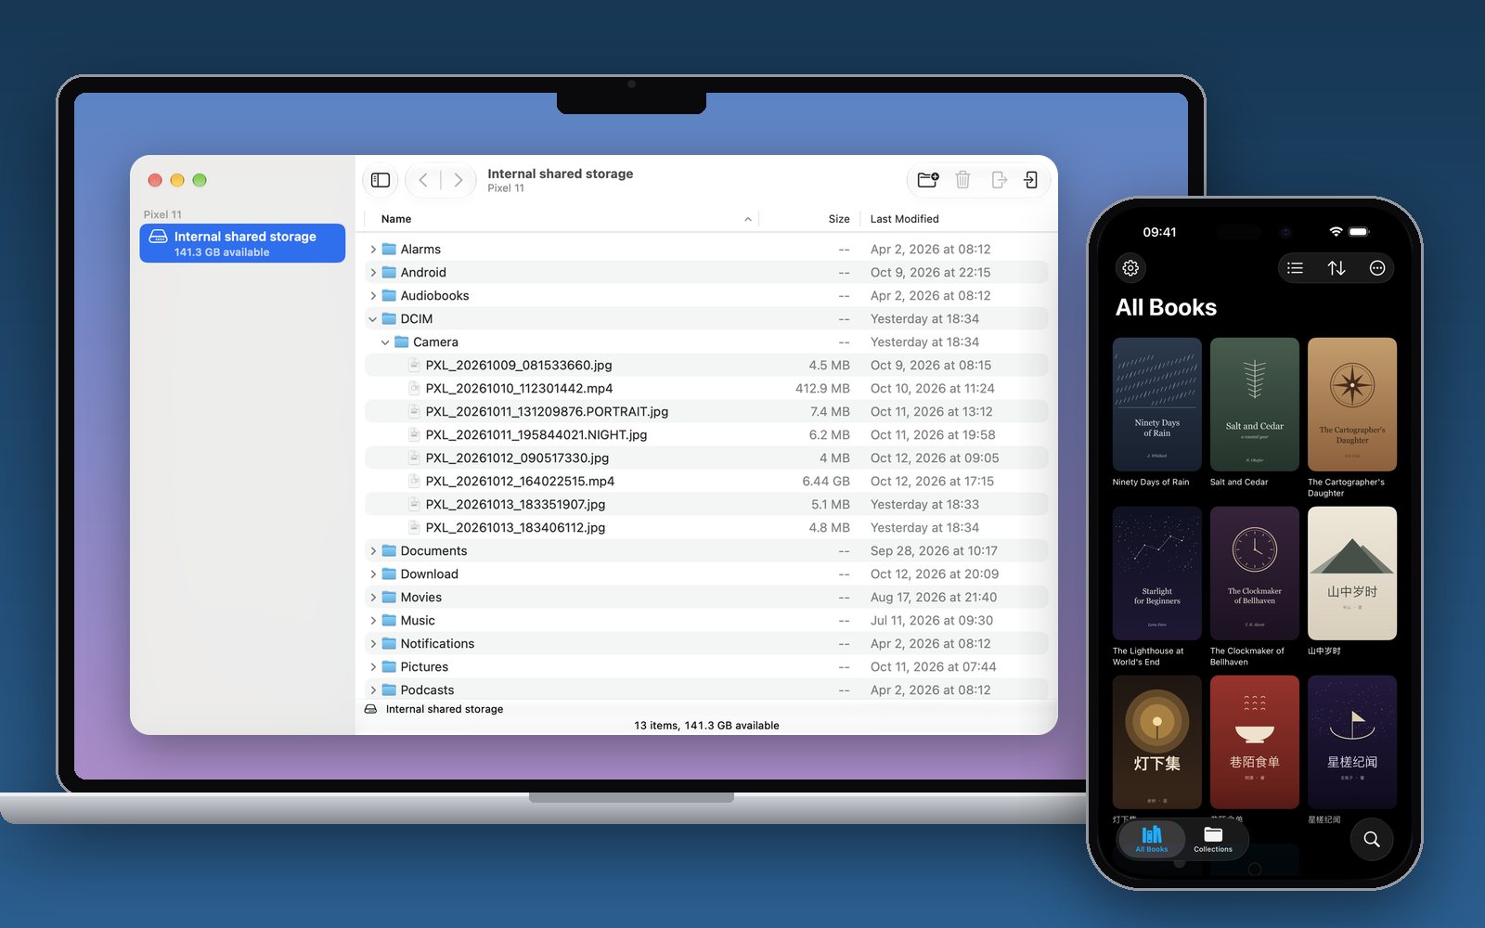The width and height of the screenshot is (1485, 928).
Task: Select file PXL_20261010_112301442.mp4
Action: 706,389
